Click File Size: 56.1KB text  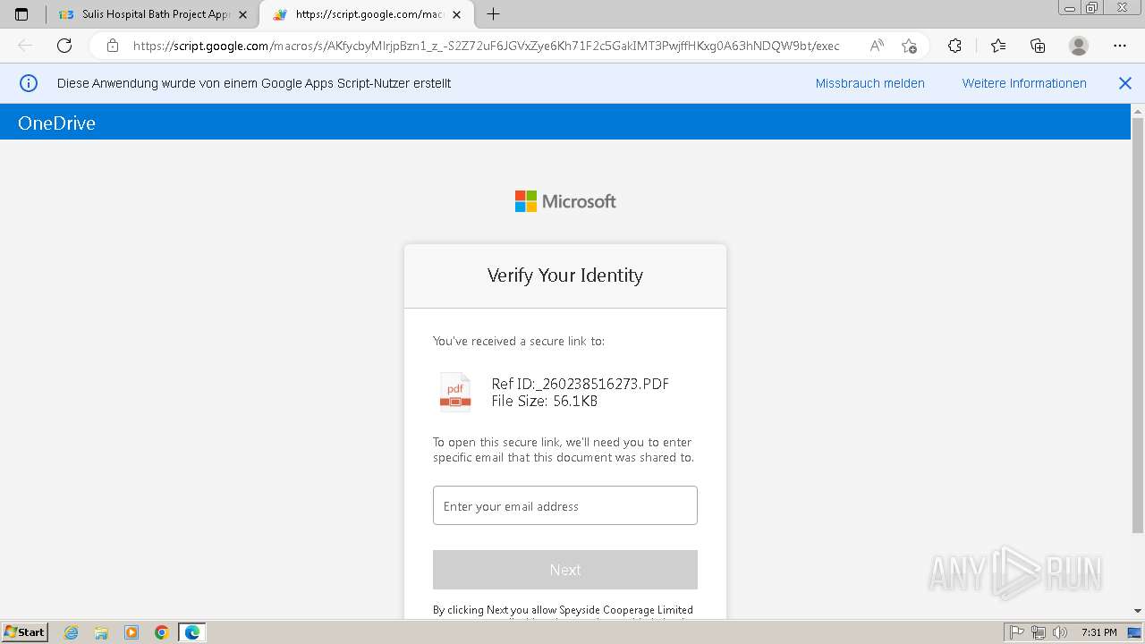tap(544, 401)
